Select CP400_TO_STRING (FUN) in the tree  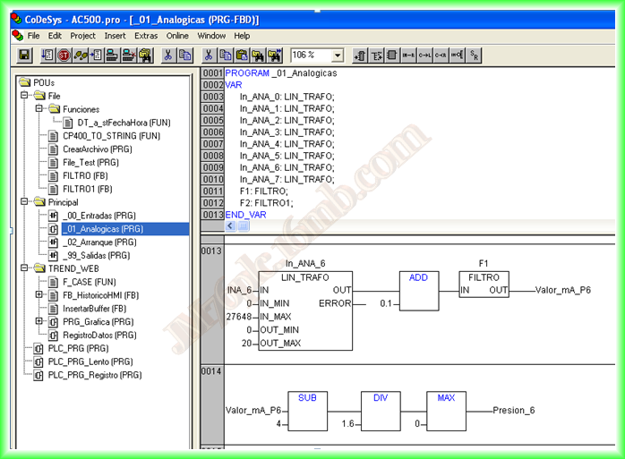click(111, 136)
